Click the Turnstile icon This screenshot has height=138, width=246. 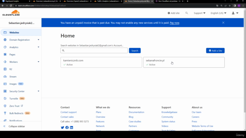5,99
